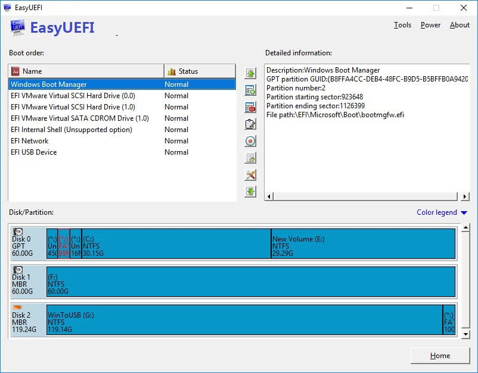Click the File path bootmgfw.efi line
This screenshot has height=373, width=478.
click(335, 115)
